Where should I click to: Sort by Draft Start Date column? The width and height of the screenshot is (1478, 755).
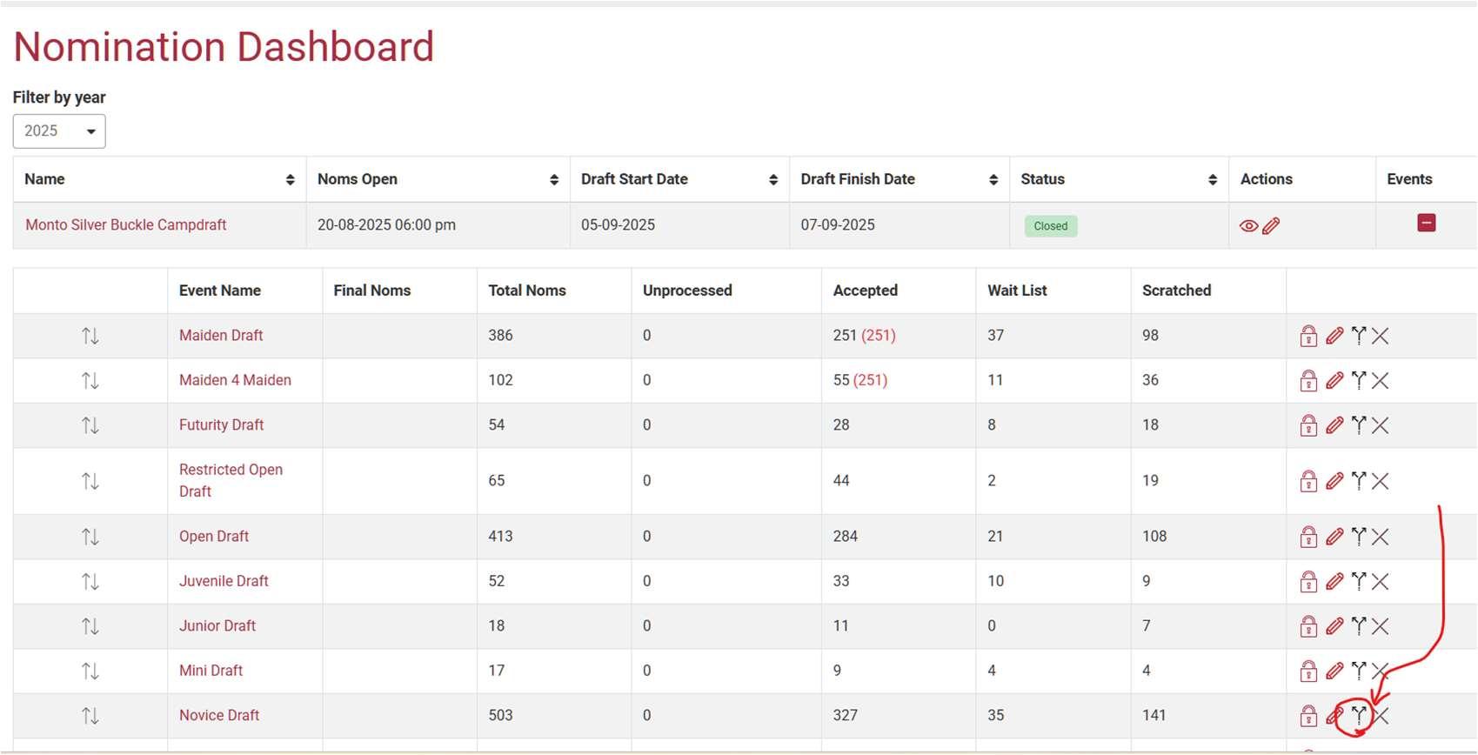coord(772,180)
